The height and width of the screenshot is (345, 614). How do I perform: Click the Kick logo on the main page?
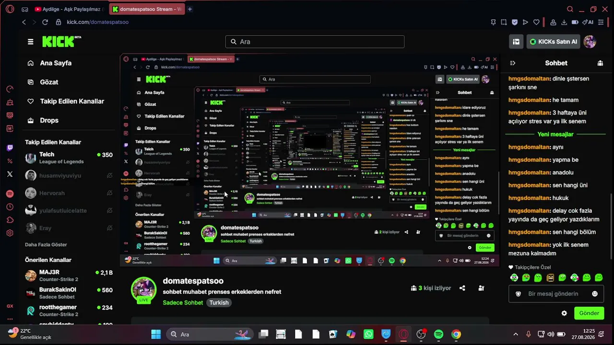(61, 42)
